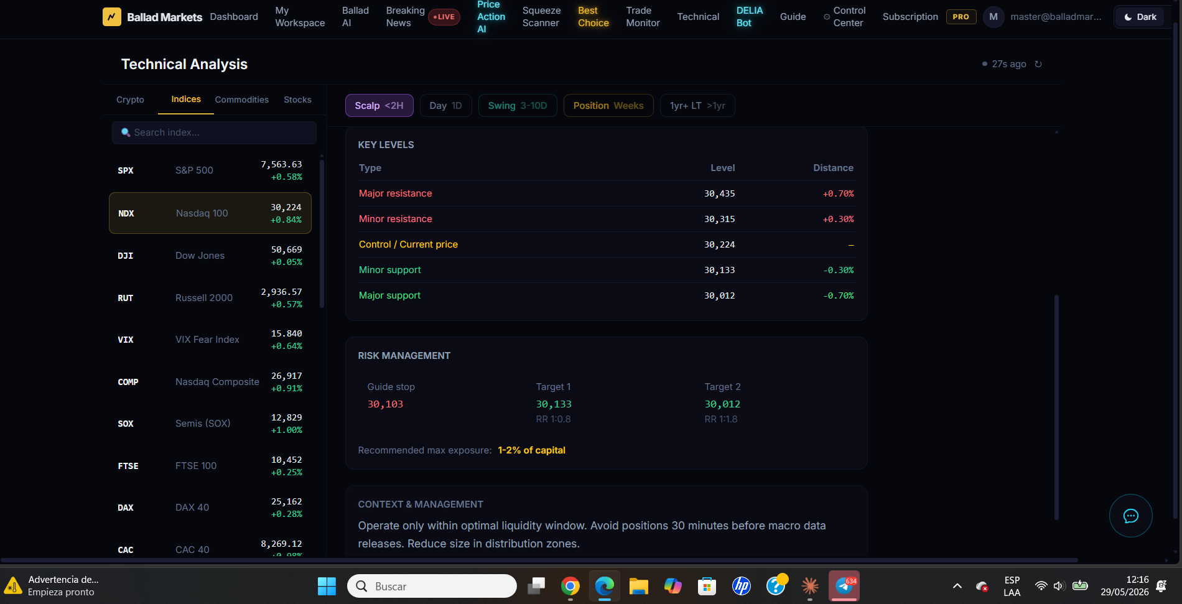The width and height of the screenshot is (1182, 604).
Task: Toggle the Dark theme switch
Action: (1140, 17)
